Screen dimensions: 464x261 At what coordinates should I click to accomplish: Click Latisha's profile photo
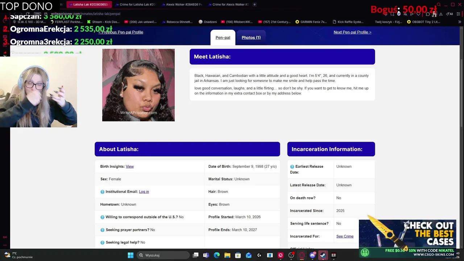[x=138, y=85]
